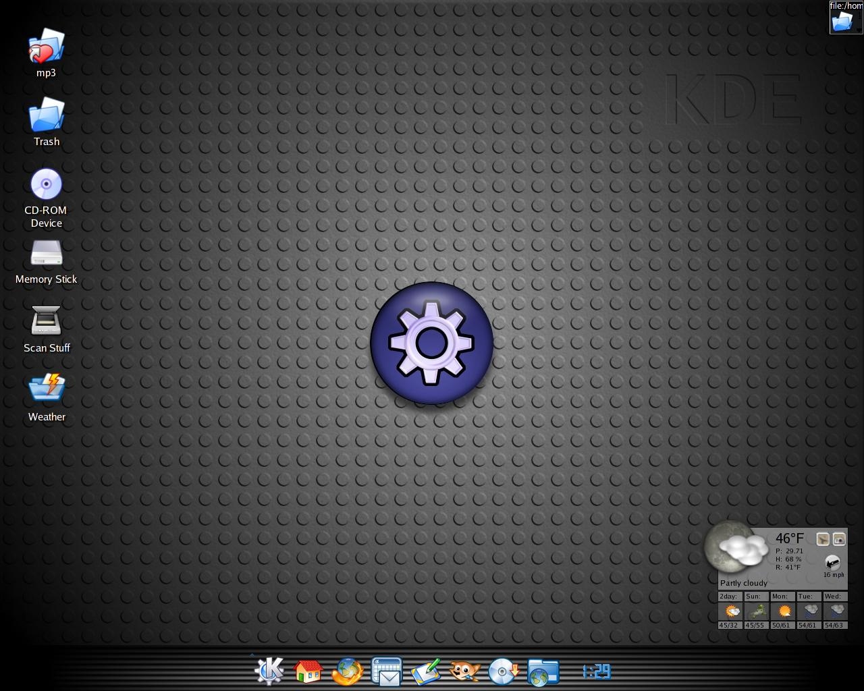Select the Tue rain forecast icon
Screen dimensions: 864x691
810,611
